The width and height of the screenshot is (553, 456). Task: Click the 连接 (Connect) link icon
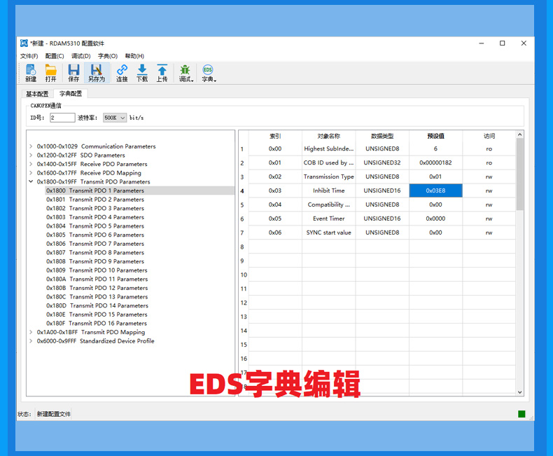click(x=122, y=73)
